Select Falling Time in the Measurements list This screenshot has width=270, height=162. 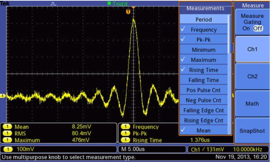point(204,80)
